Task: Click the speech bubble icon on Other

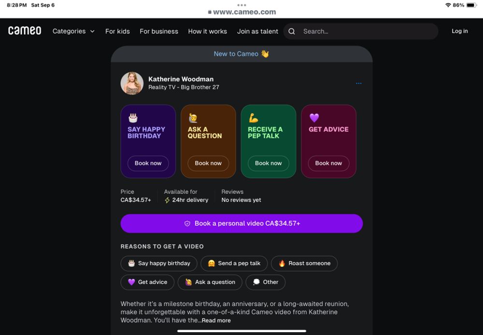Action: click(x=256, y=282)
